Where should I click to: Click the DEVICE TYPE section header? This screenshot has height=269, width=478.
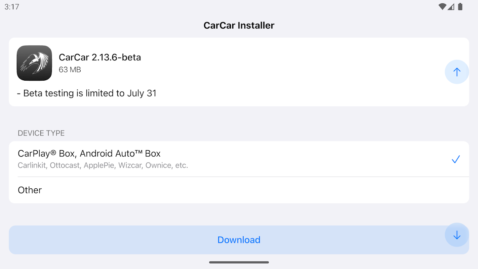tap(41, 133)
